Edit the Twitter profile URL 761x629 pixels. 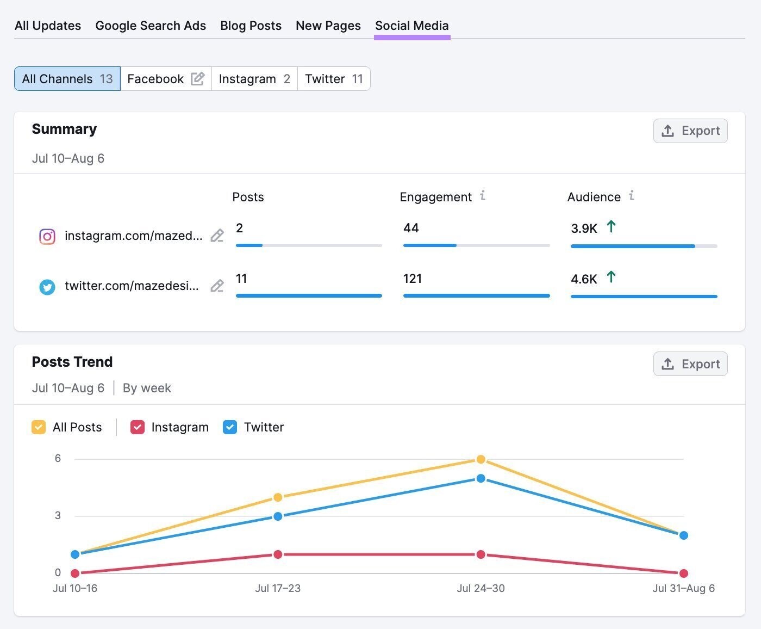[217, 286]
